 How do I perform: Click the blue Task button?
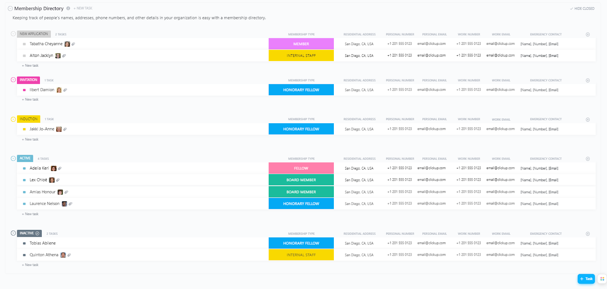click(x=586, y=279)
